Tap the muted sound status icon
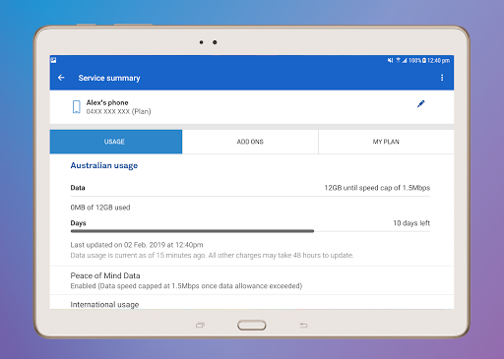 390,60
